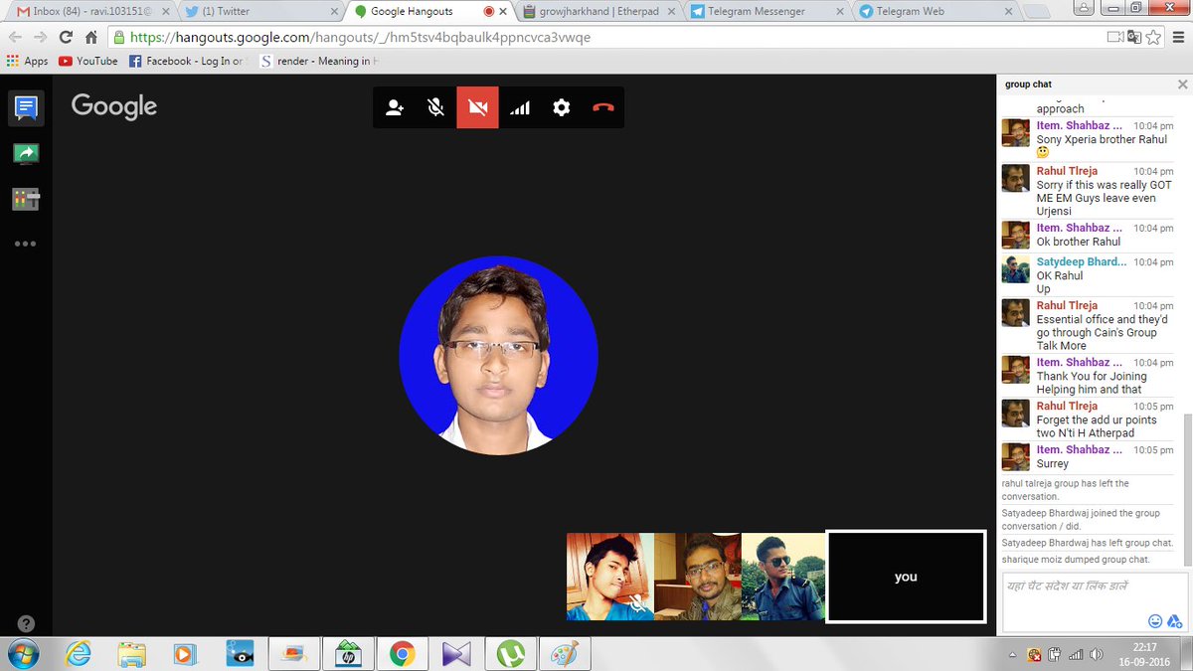Open the media player taskbar icon
The width and height of the screenshot is (1193, 671).
click(x=186, y=653)
